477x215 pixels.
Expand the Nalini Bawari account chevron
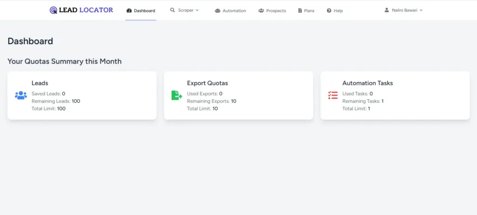click(421, 10)
